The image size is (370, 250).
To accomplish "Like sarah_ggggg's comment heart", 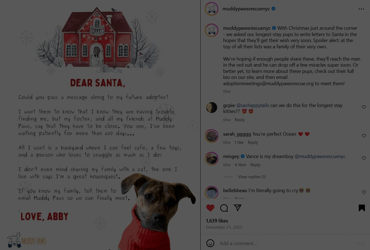I will pos(364,136).
